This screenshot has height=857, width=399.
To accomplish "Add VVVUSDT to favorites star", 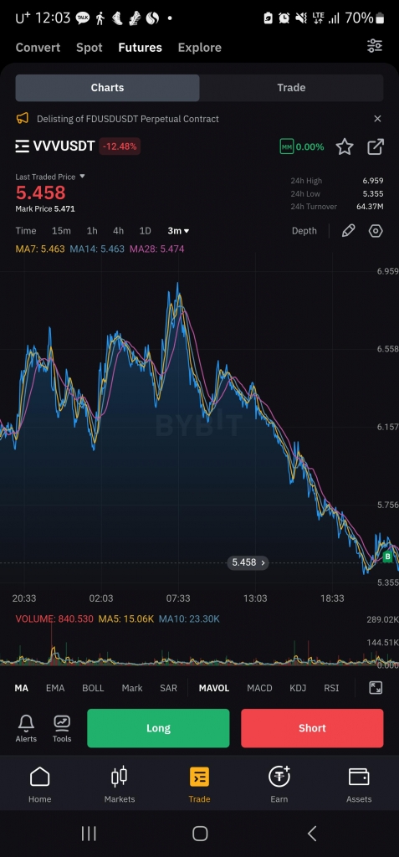I will coord(345,146).
